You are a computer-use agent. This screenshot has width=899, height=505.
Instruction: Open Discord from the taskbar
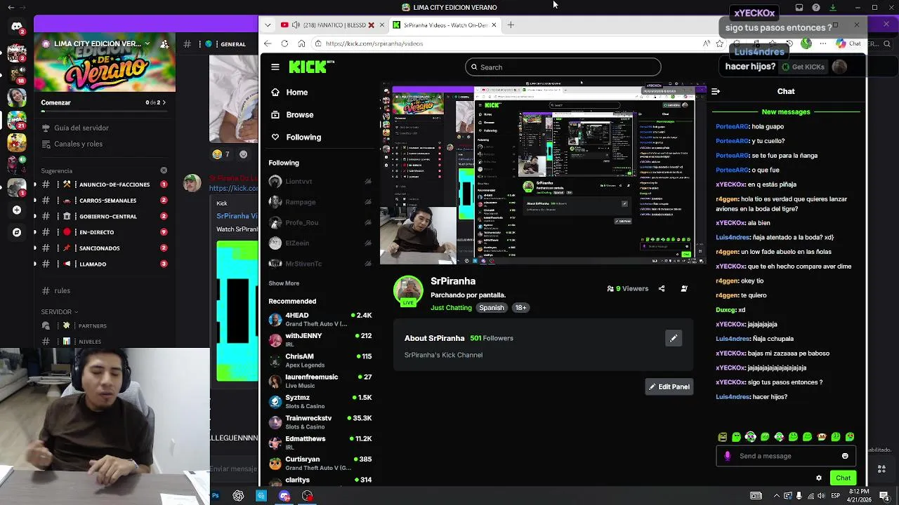click(x=284, y=496)
